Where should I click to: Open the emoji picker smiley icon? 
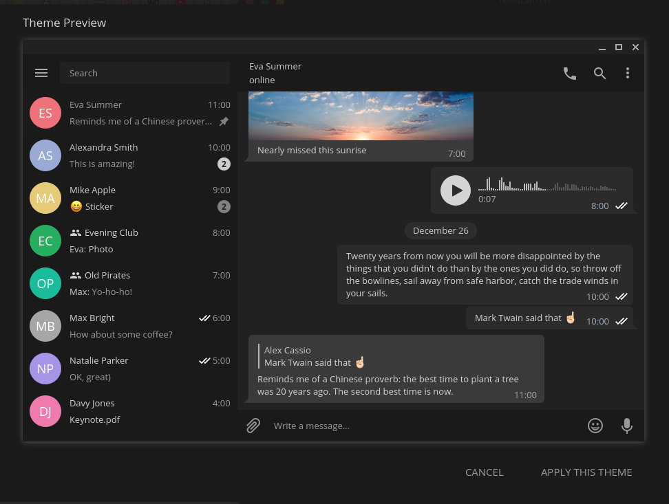tap(595, 426)
